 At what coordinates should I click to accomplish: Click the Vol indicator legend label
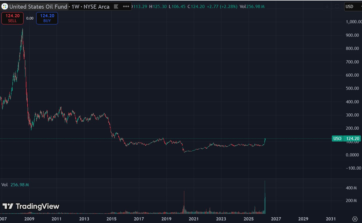pyautogui.click(x=5, y=185)
